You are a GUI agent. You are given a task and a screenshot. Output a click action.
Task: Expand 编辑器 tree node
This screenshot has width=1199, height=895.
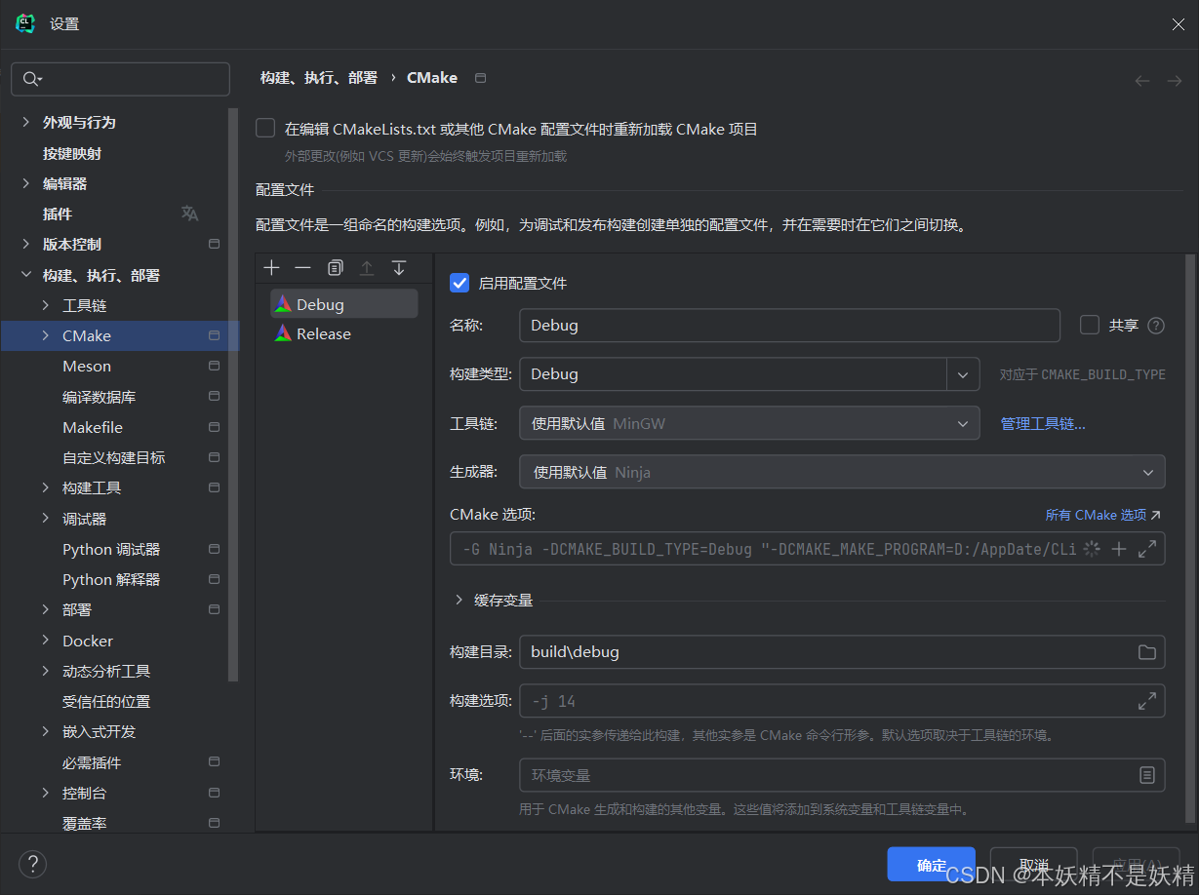click(x=25, y=183)
